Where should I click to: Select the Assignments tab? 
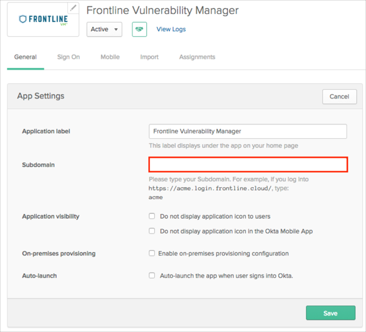(x=197, y=57)
